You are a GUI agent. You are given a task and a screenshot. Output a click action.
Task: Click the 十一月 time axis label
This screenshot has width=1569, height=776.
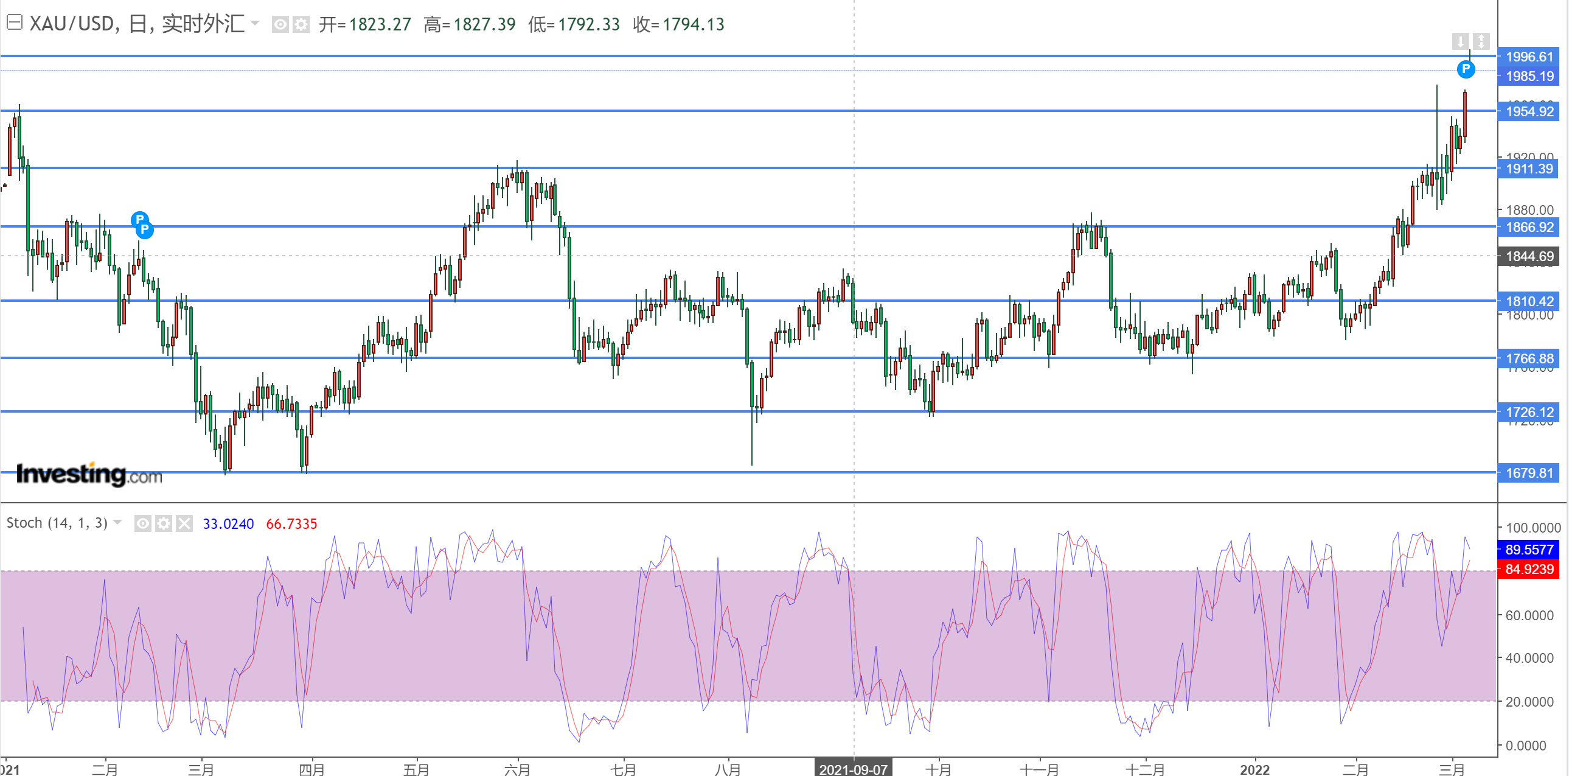pos(1039,770)
